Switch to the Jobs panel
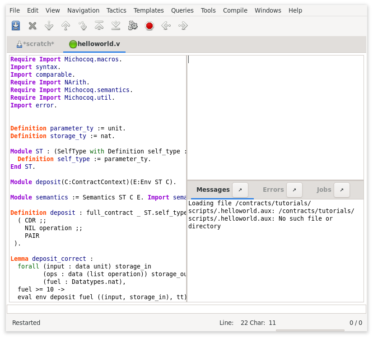 324,190
